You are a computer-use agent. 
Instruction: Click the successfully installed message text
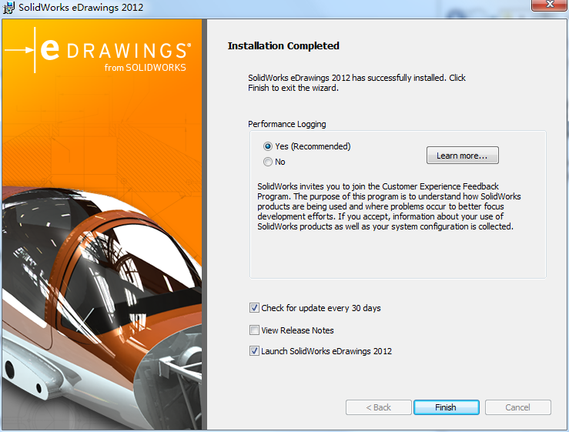(356, 82)
